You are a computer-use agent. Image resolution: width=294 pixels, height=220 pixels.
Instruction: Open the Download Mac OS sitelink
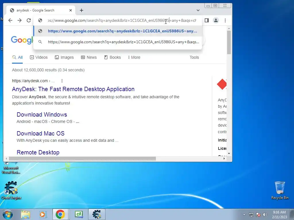tap(40, 133)
